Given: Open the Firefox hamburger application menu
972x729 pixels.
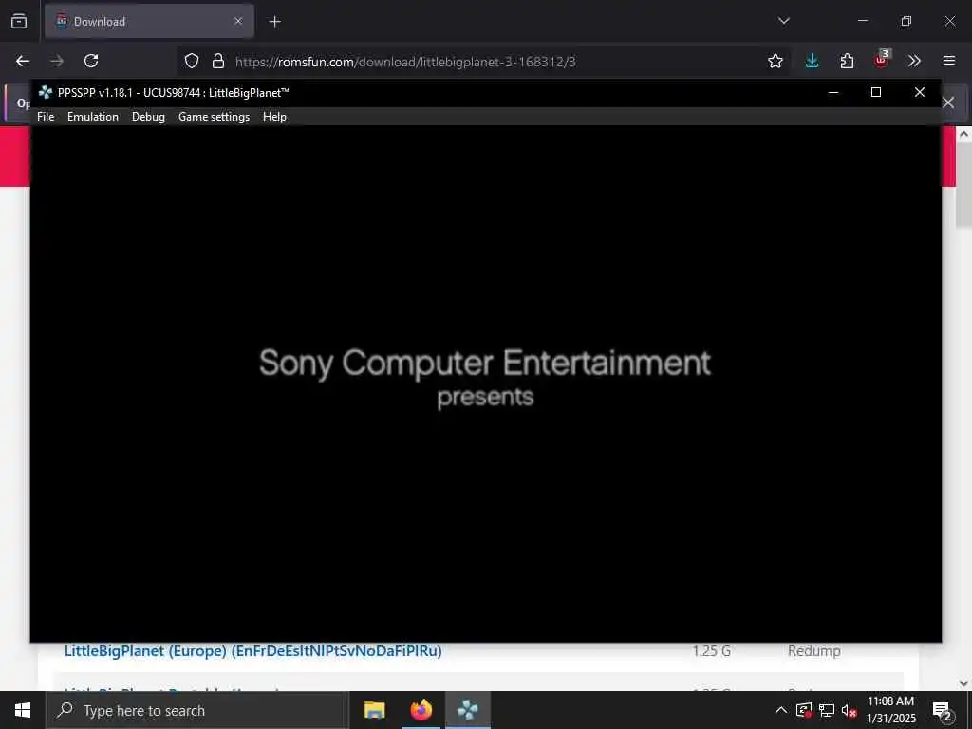Looking at the screenshot, I should click(x=949, y=61).
